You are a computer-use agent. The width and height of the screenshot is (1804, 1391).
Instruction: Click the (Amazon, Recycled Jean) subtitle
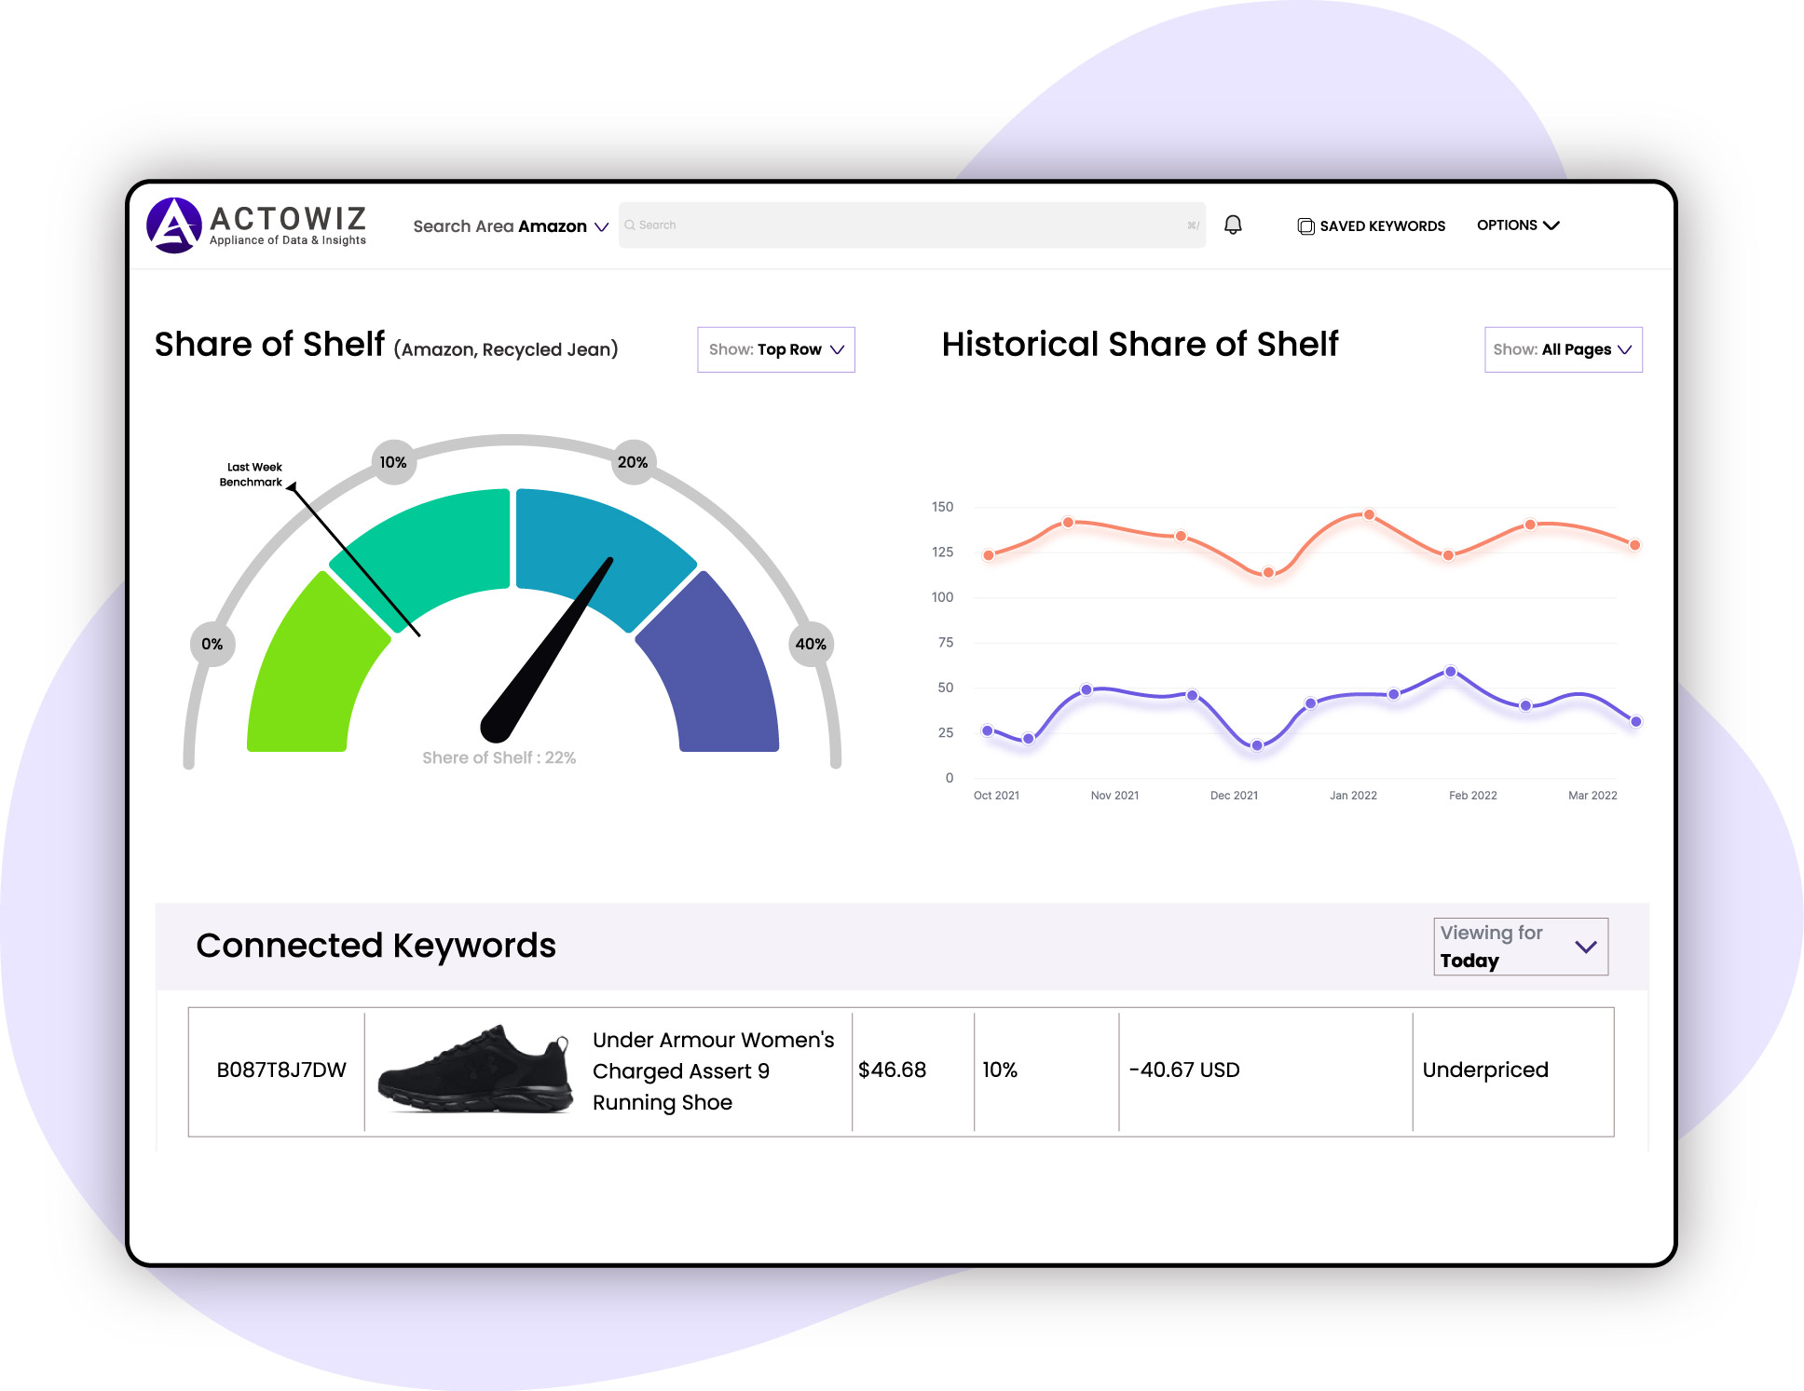[506, 349]
